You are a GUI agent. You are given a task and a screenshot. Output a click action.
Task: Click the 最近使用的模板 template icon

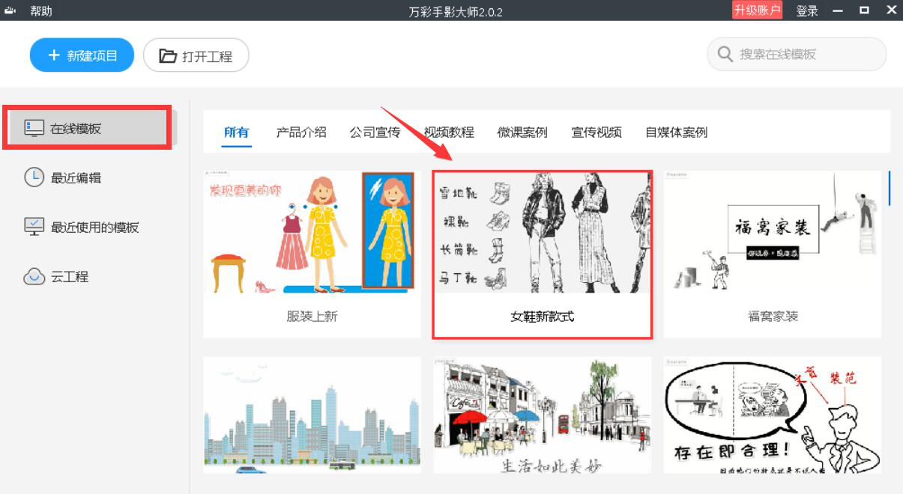[36, 226]
